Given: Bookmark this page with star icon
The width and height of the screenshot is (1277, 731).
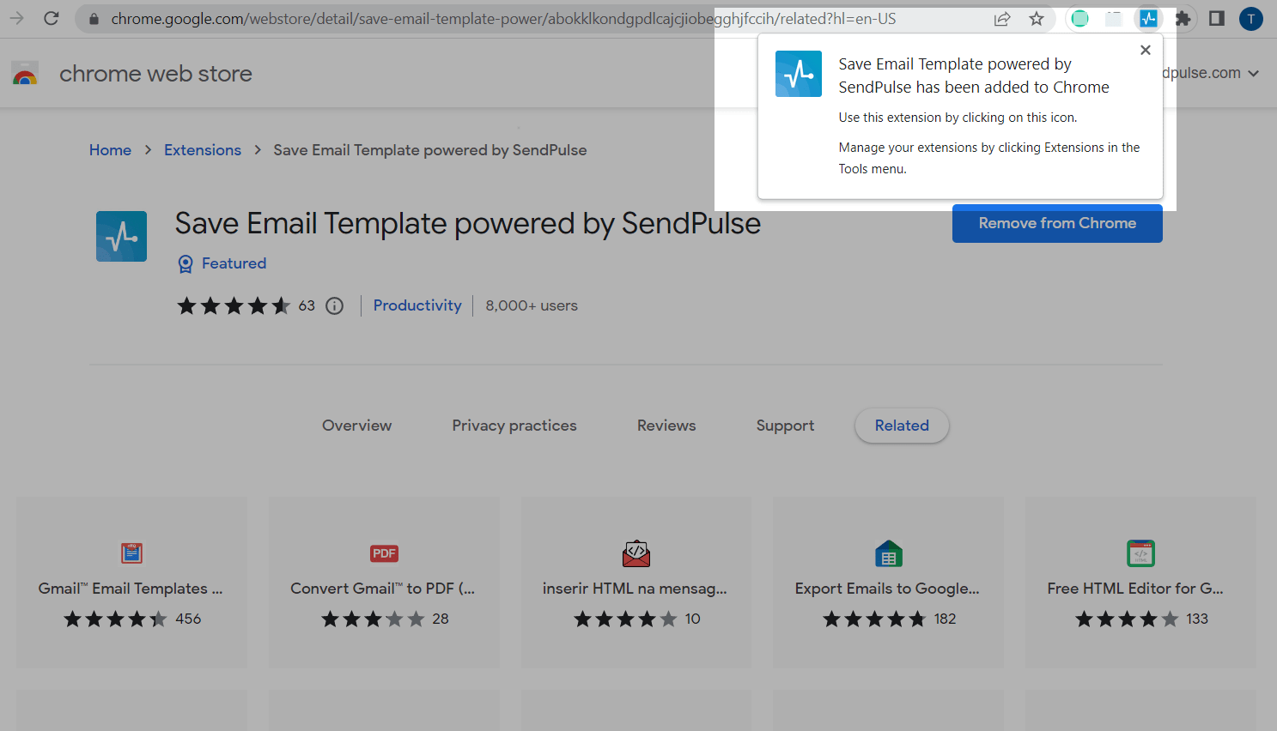Looking at the screenshot, I should click(x=1037, y=19).
